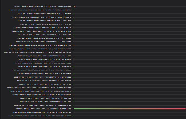Select the NFS protocol label
The height and width of the screenshot is (119, 186).
(x=46, y=98)
